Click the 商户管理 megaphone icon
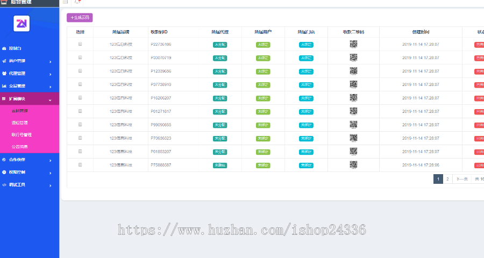The image size is (484, 258). point(4,61)
